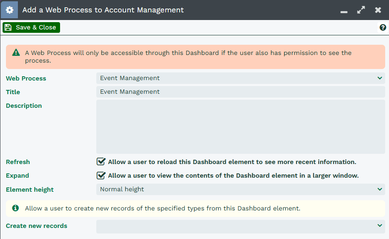389x239 pixels.
Task: Click the dialog title text in header
Action: 103,10
